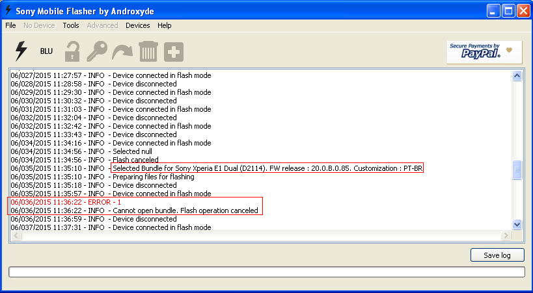This screenshot has height=293, width=533.
Task: Click the red 'ERROR - 1' log line
Action: pyautogui.click(x=66, y=202)
